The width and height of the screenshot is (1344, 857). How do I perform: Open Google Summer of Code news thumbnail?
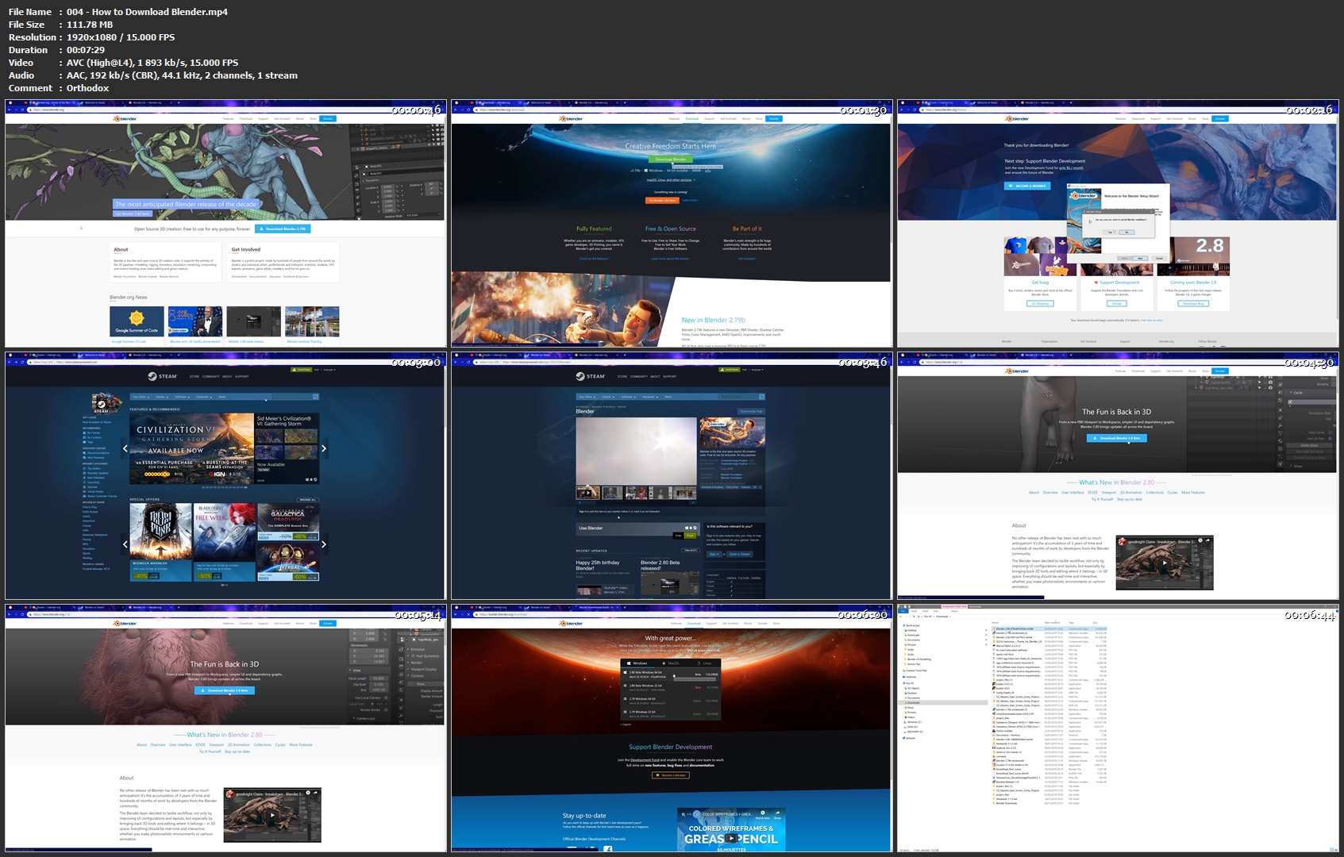(x=137, y=321)
